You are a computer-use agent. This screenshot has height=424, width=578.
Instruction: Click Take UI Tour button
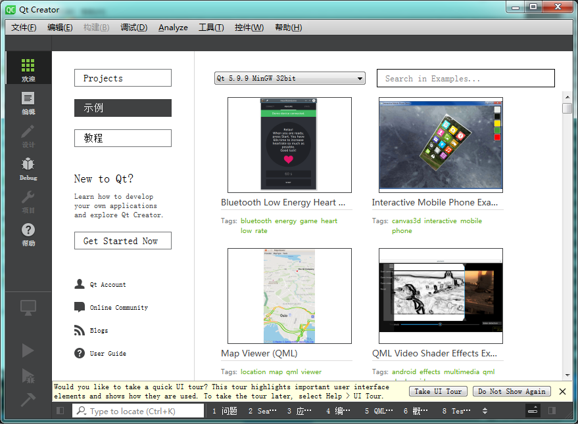tap(438, 391)
